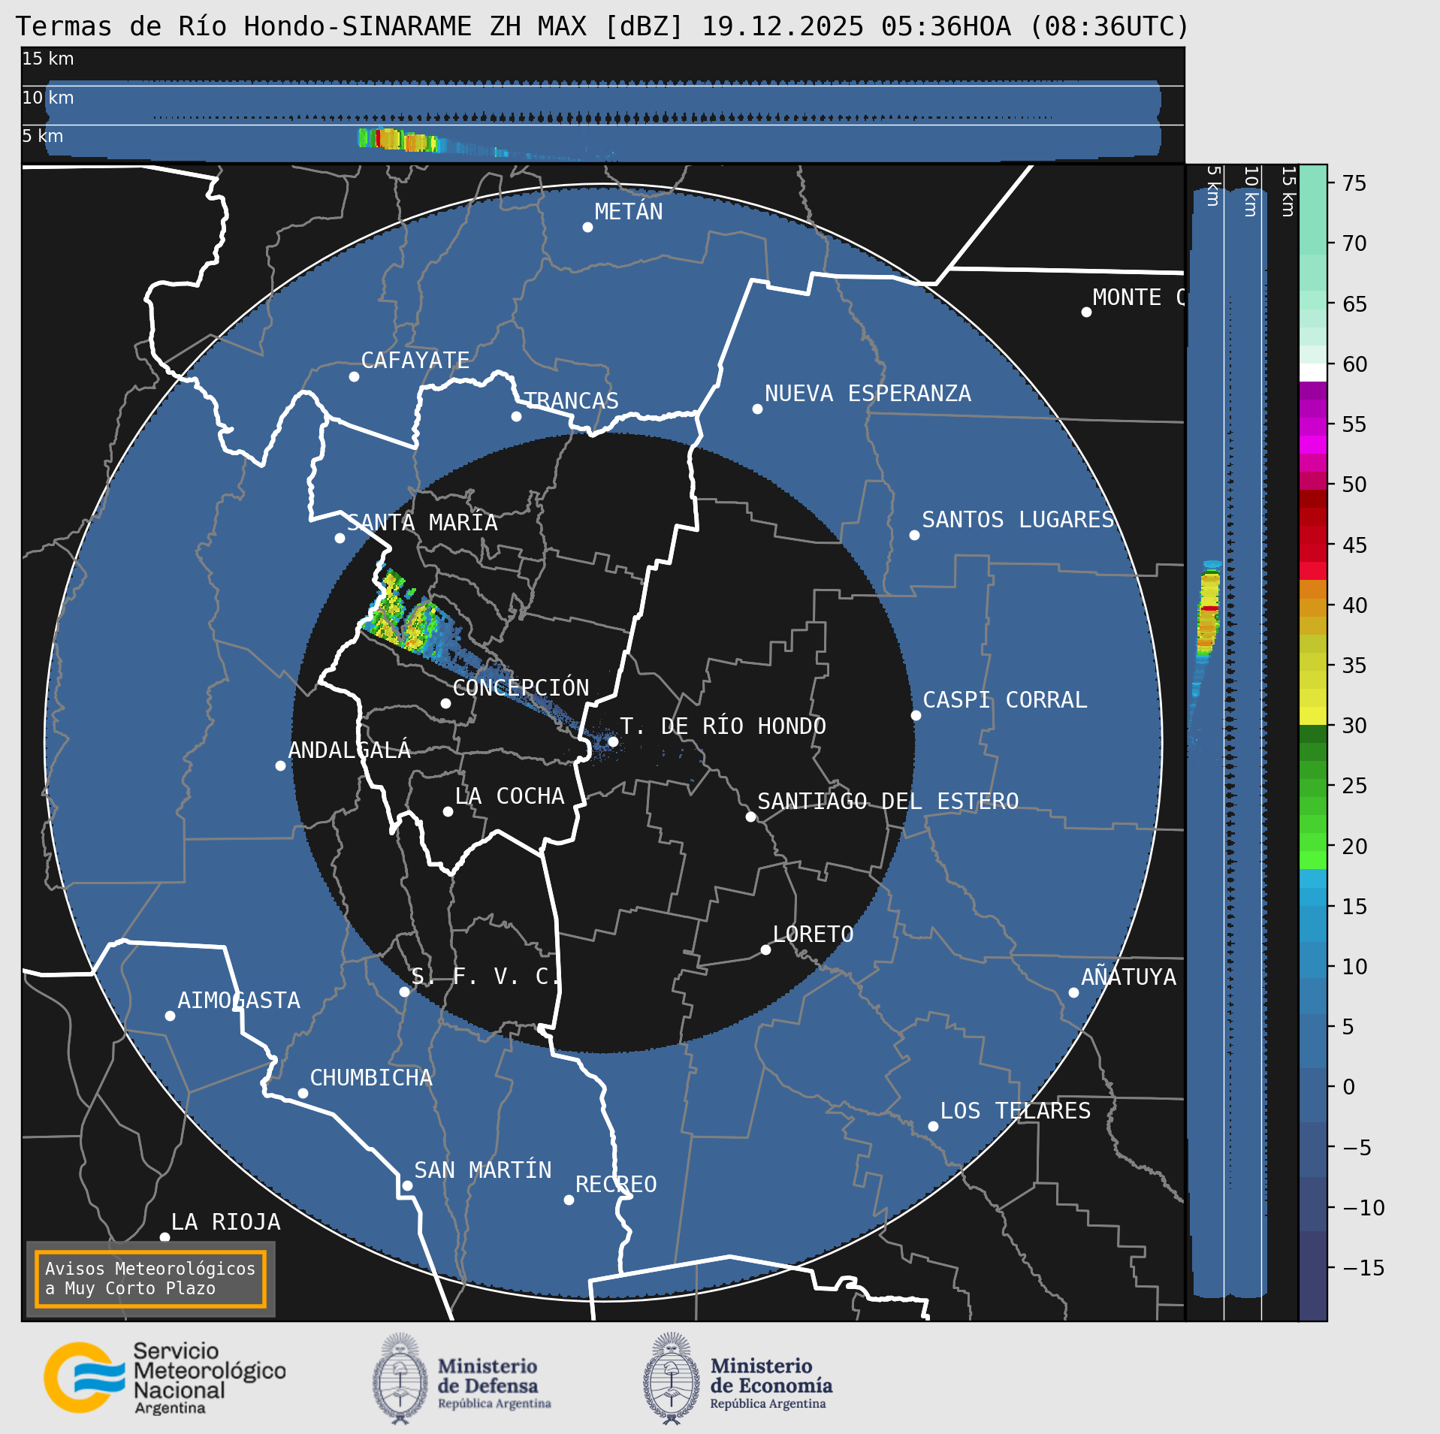
Task: Click the Metán city marker dot
Action: tap(587, 227)
